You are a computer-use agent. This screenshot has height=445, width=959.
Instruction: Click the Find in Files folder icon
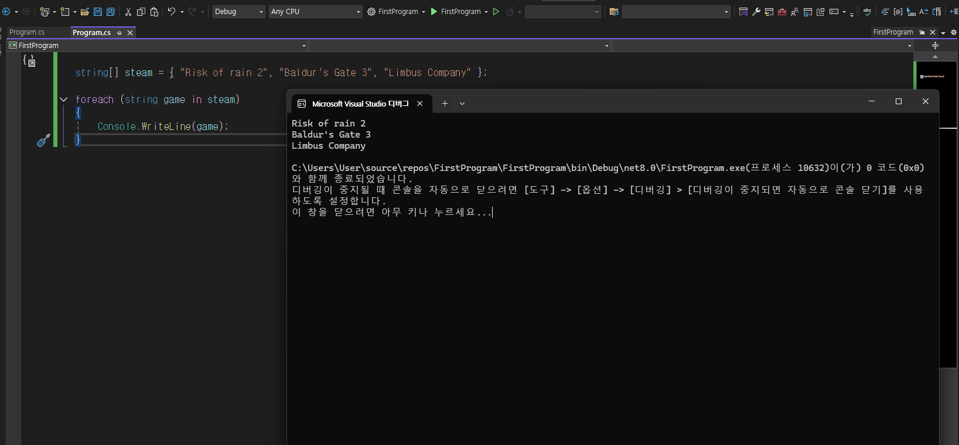(x=614, y=12)
